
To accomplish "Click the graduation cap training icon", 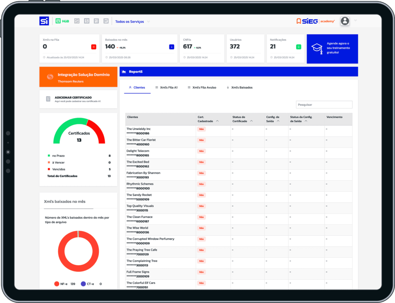I will tap(317, 48).
